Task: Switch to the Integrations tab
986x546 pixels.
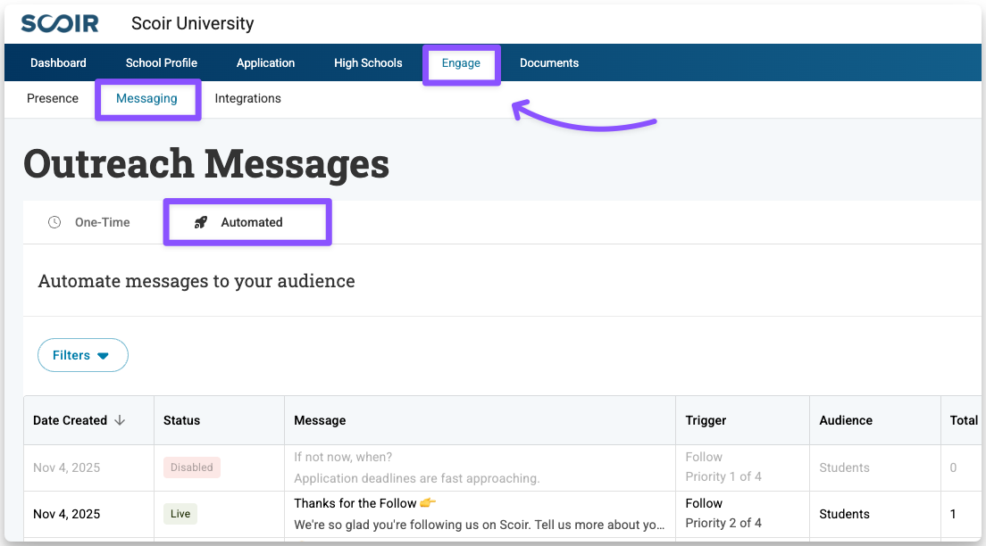Action: pyautogui.click(x=247, y=98)
